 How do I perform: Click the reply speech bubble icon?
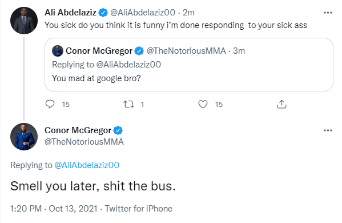click(50, 104)
